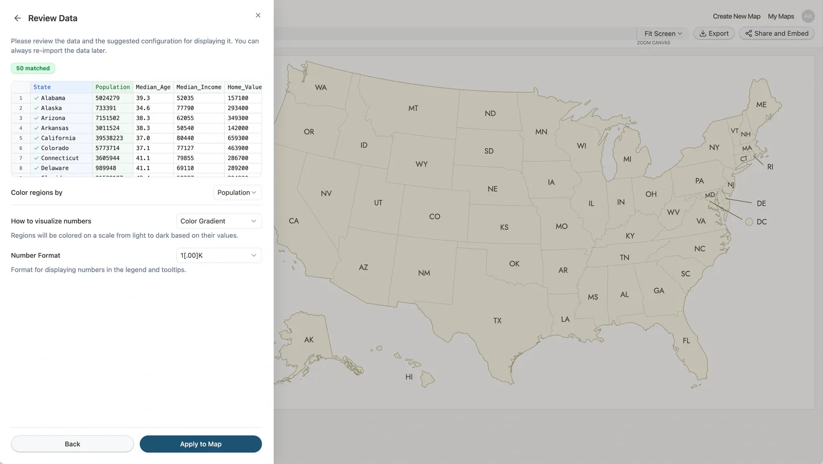Close the Review Data panel
Image resolution: width=823 pixels, height=464 pixels.
tap(258, 16)
